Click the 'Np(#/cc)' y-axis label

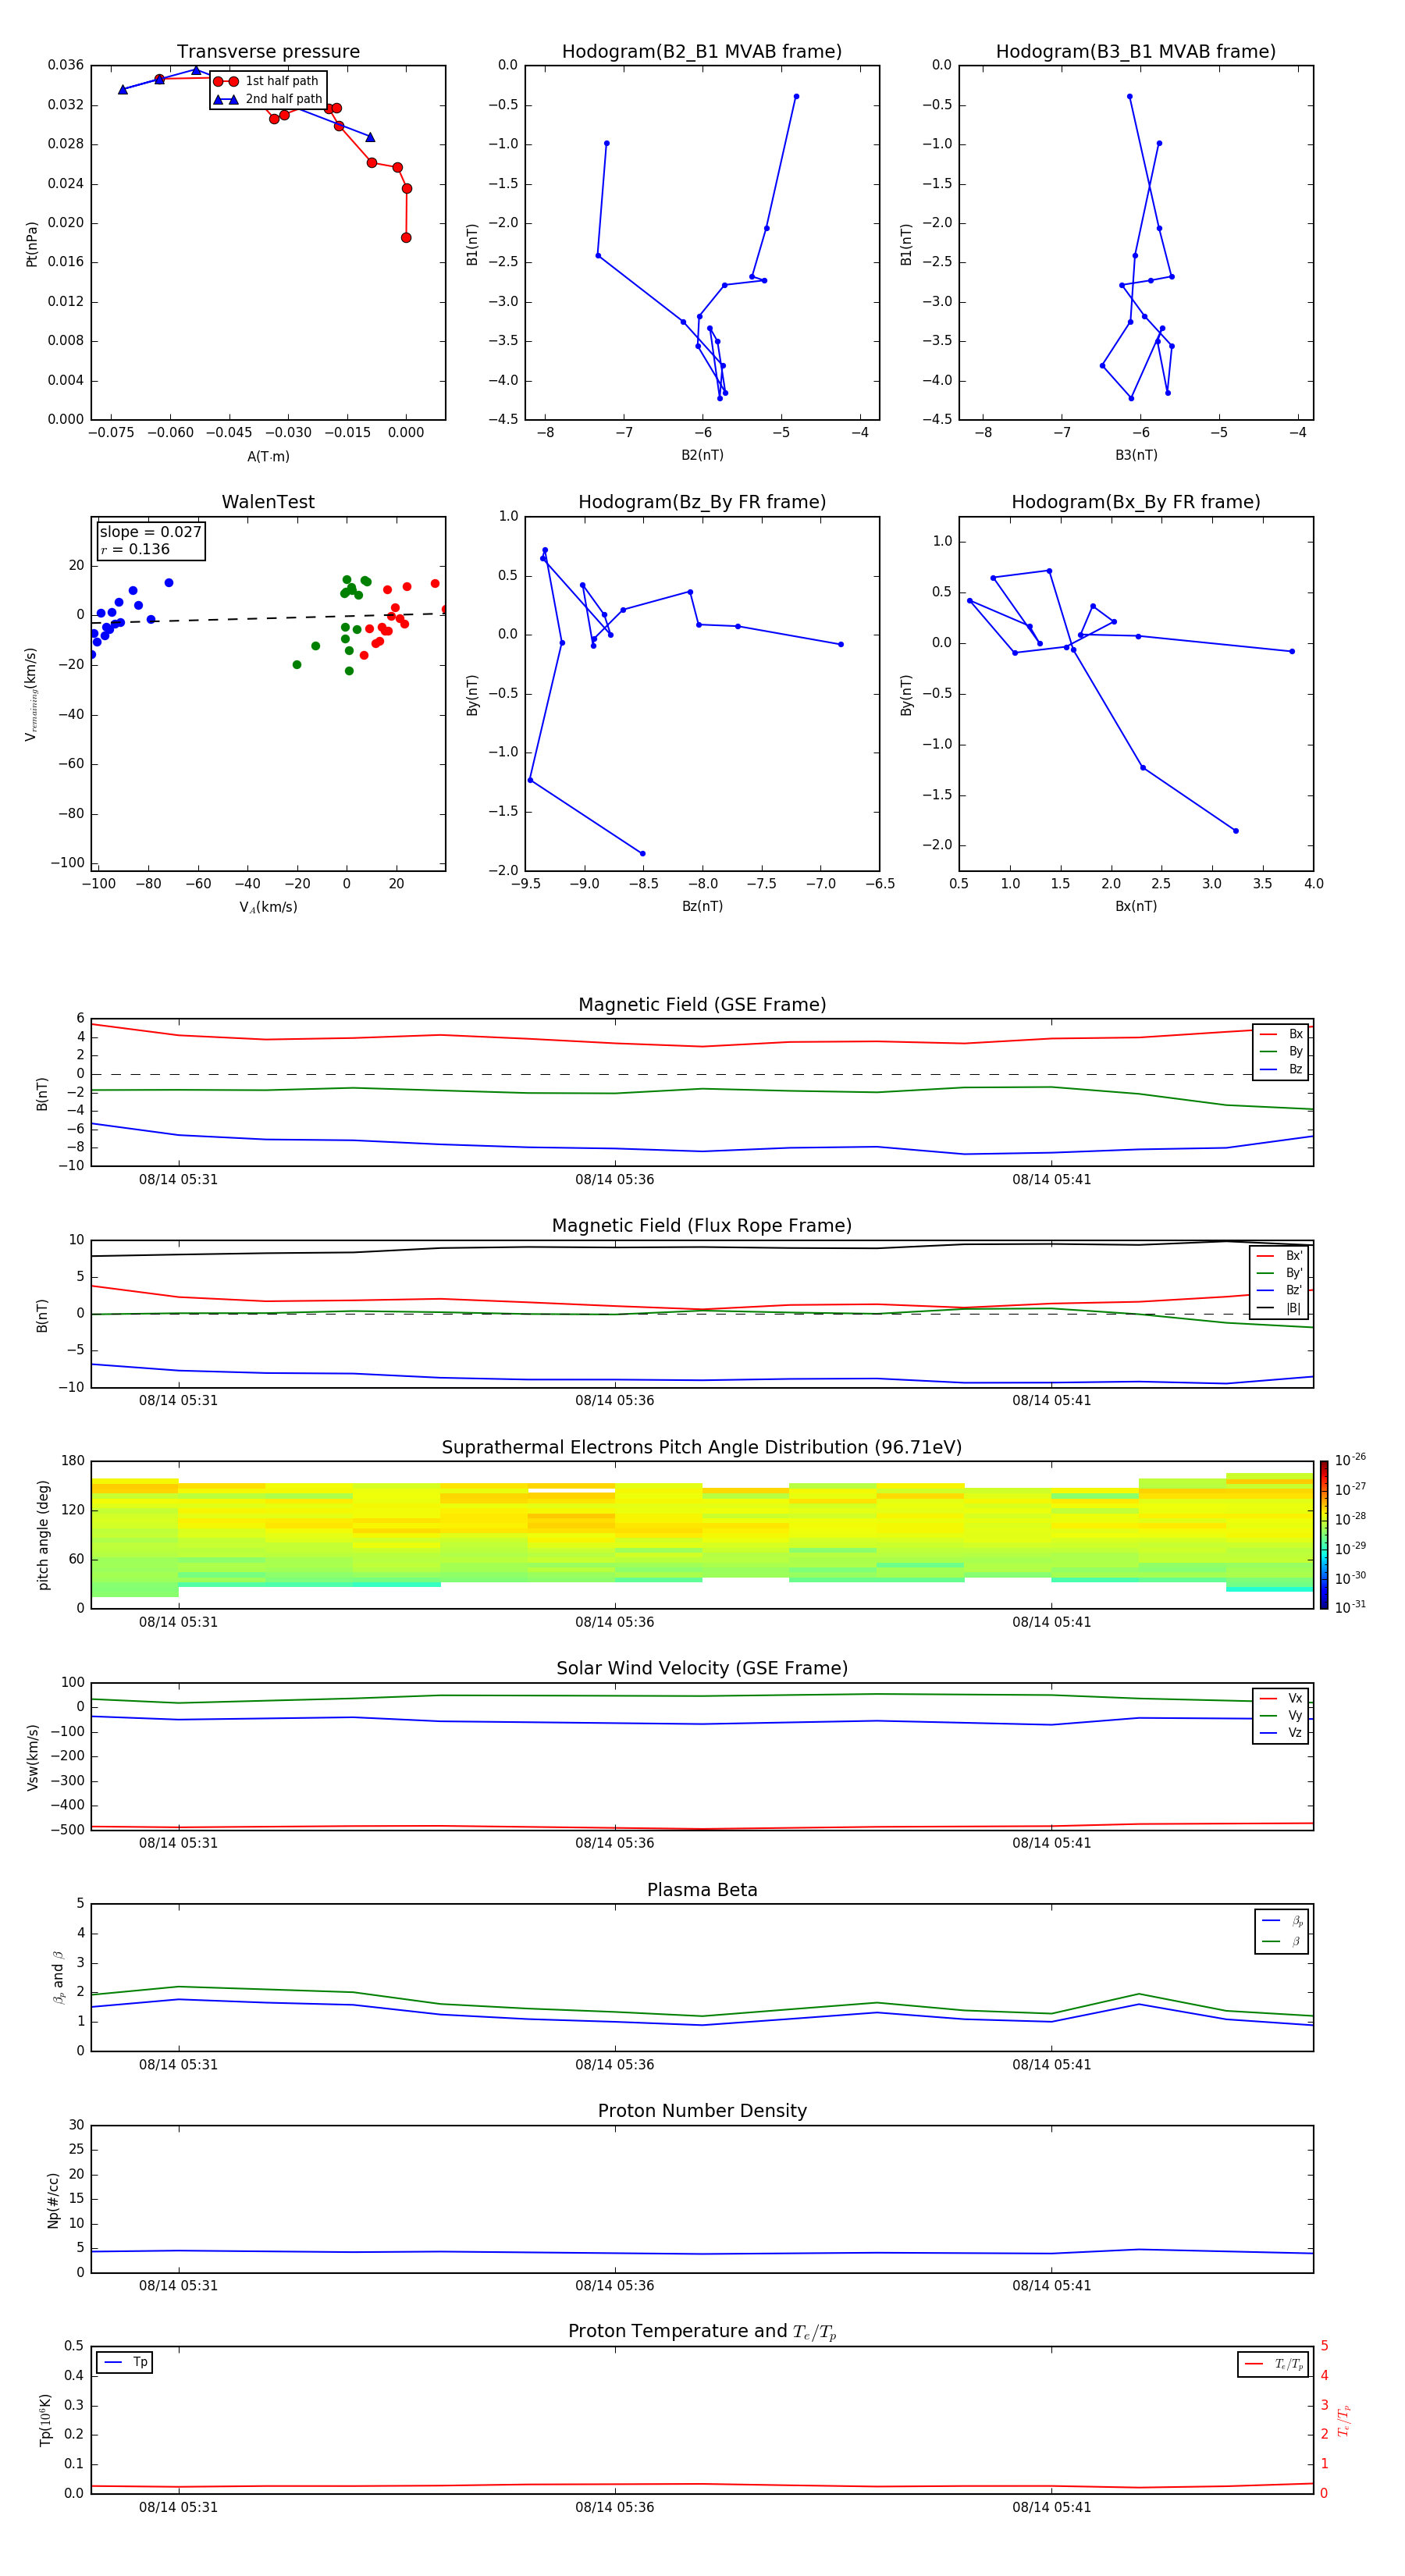(53, 2200)
